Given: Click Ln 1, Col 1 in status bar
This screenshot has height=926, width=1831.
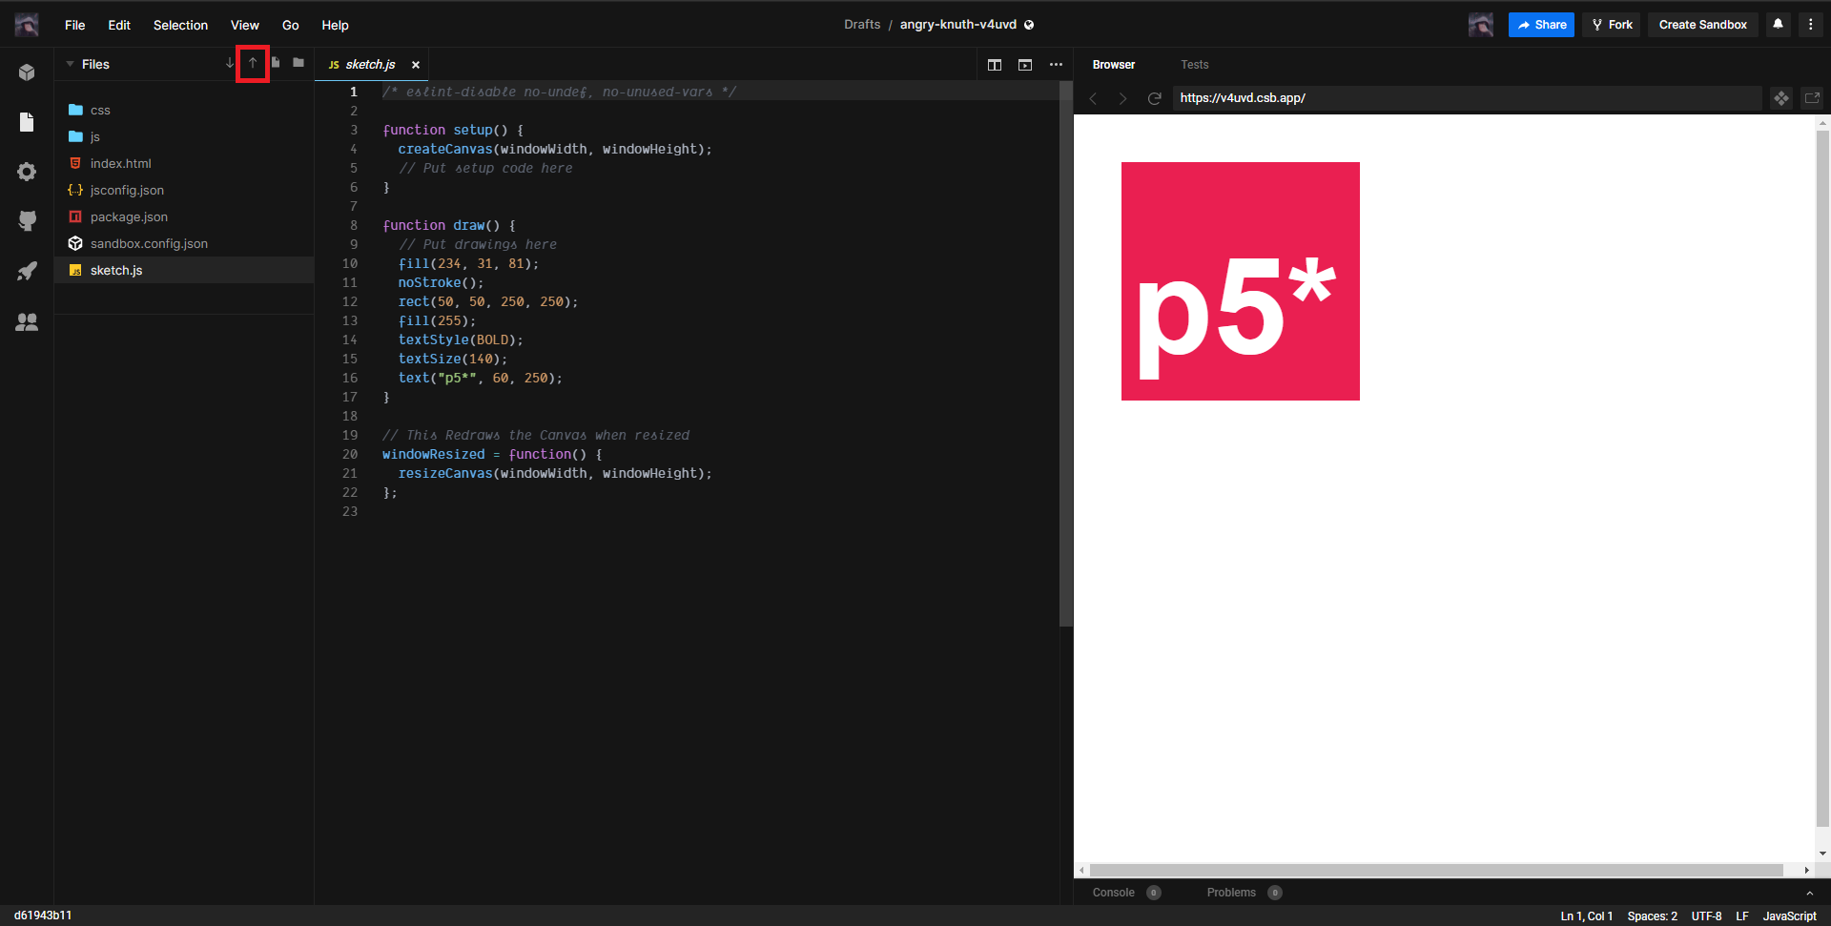Looking at the screenshot, I should pyautogui.click(x=1587, y=916).
